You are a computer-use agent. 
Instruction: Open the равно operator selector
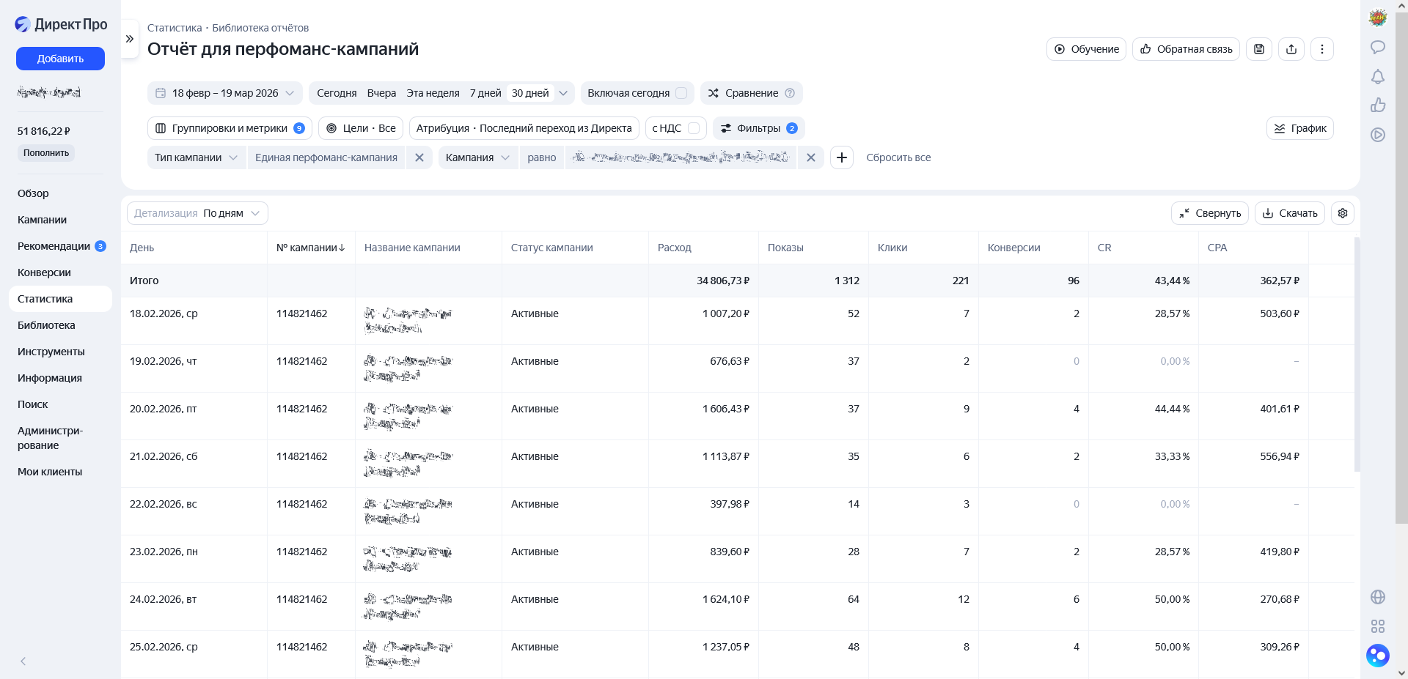coord(542,157)
